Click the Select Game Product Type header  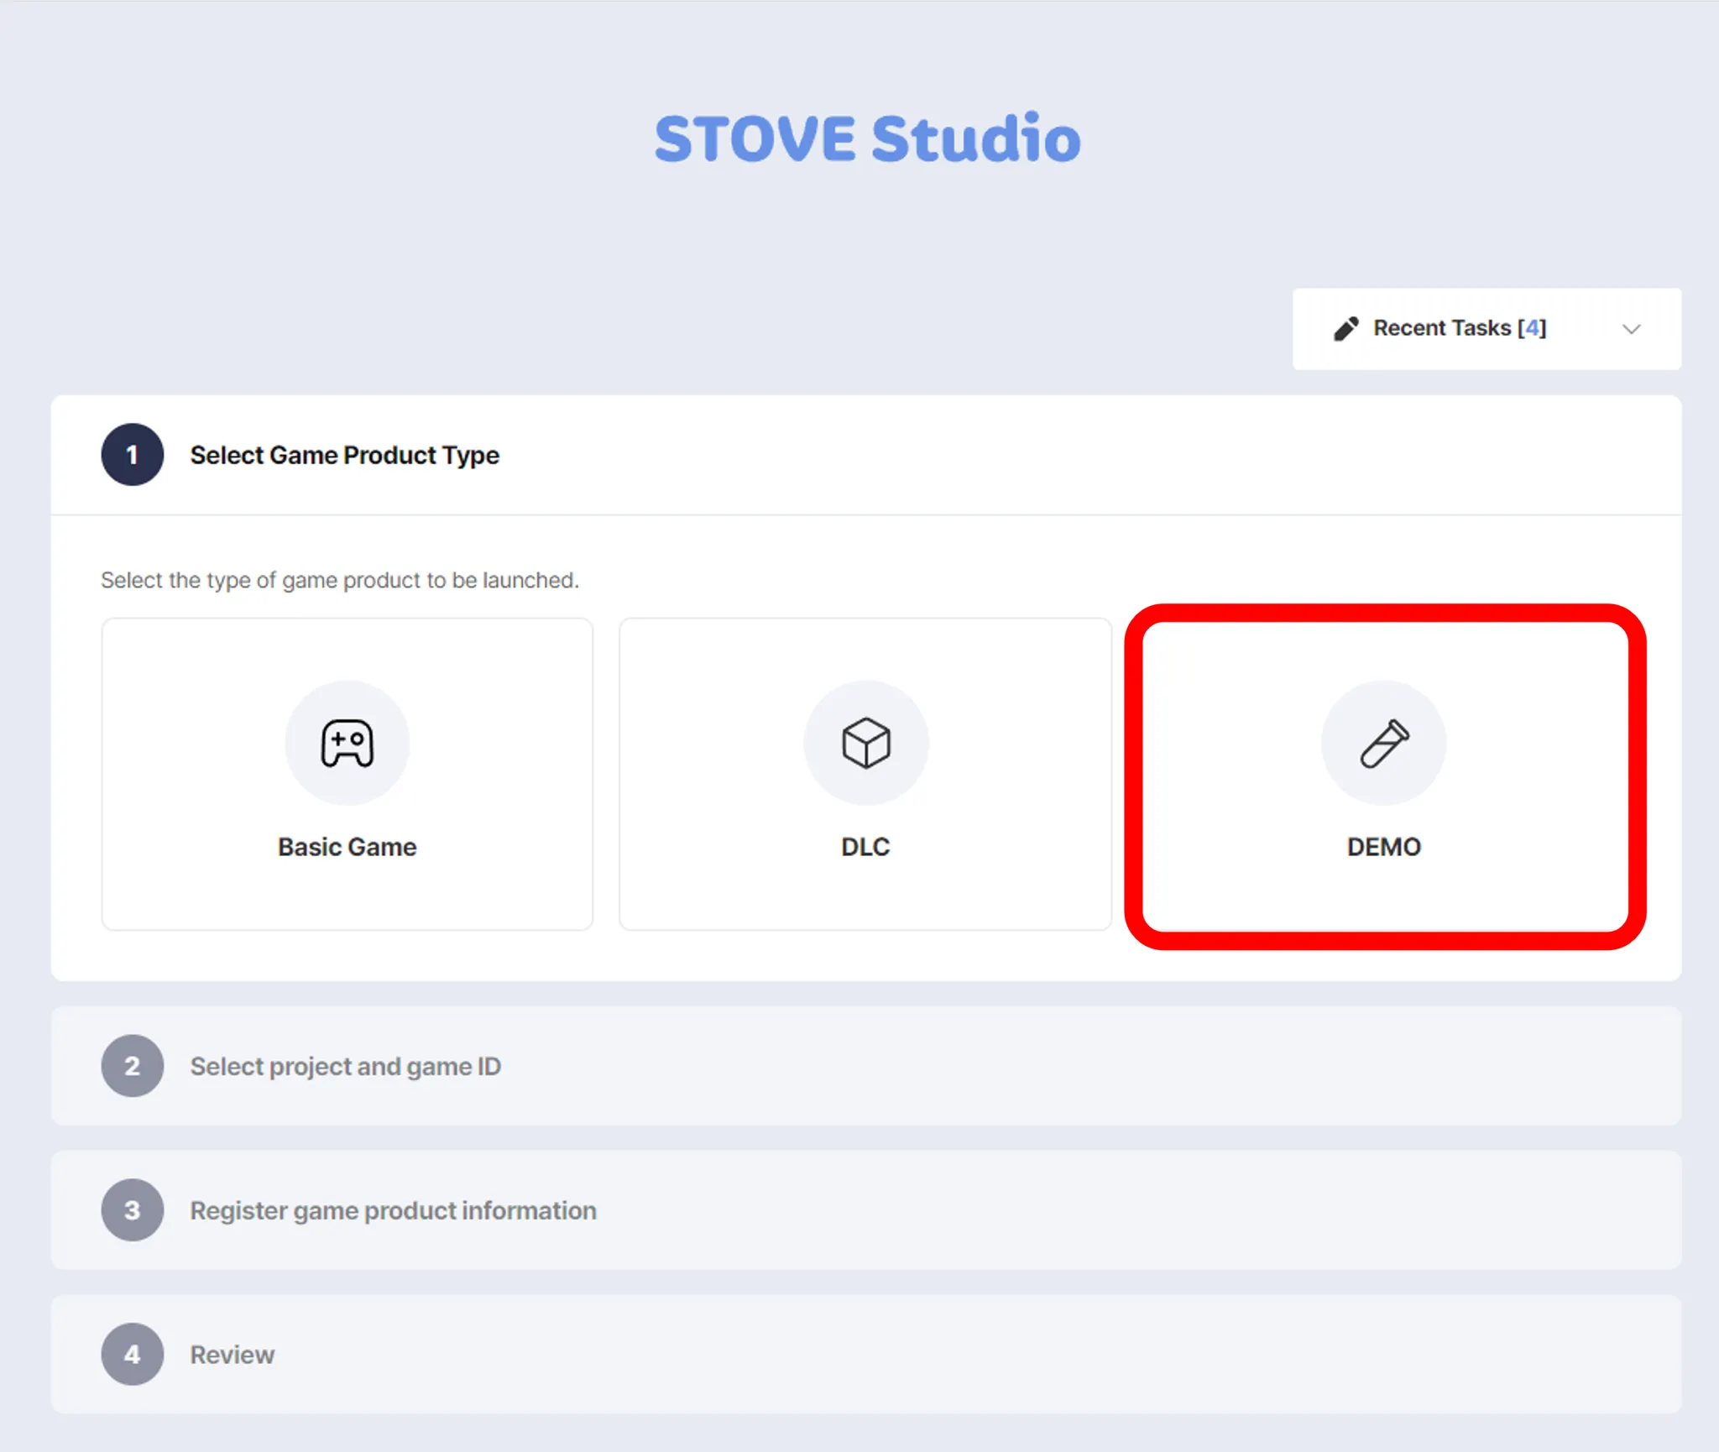click(344, 456)
